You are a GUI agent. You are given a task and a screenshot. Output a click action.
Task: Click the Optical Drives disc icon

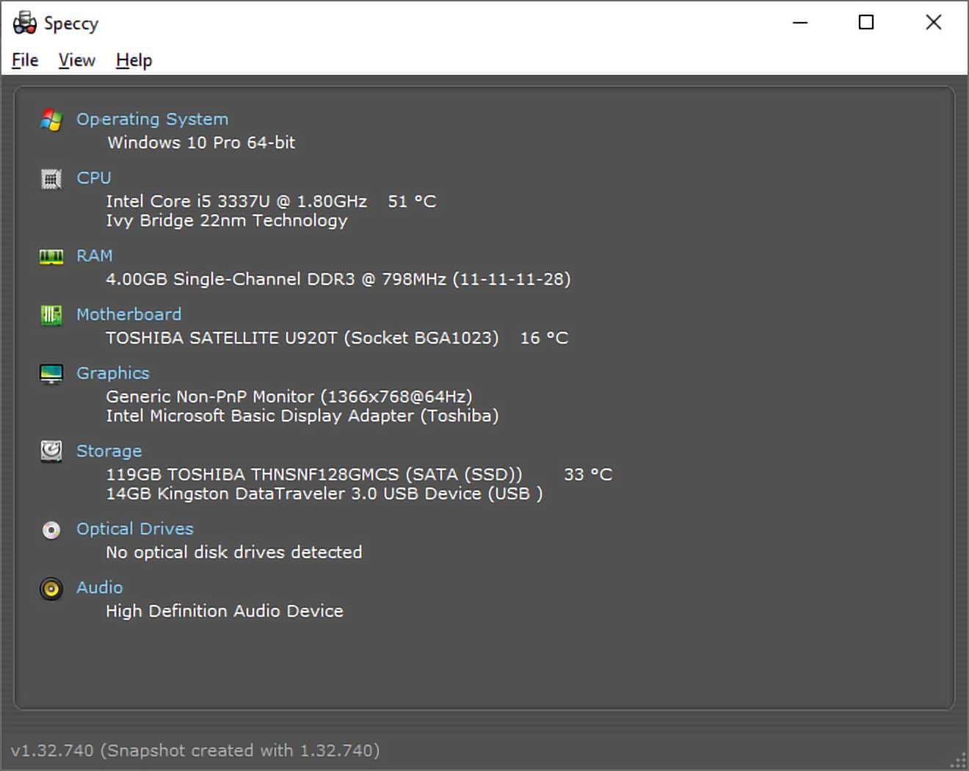(51, 529)
